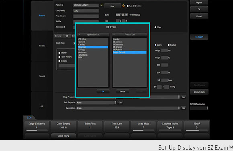This screenshot has width=233, height=151.
Task: Select LE Venous in Protocol List
Action: [130, 42]
